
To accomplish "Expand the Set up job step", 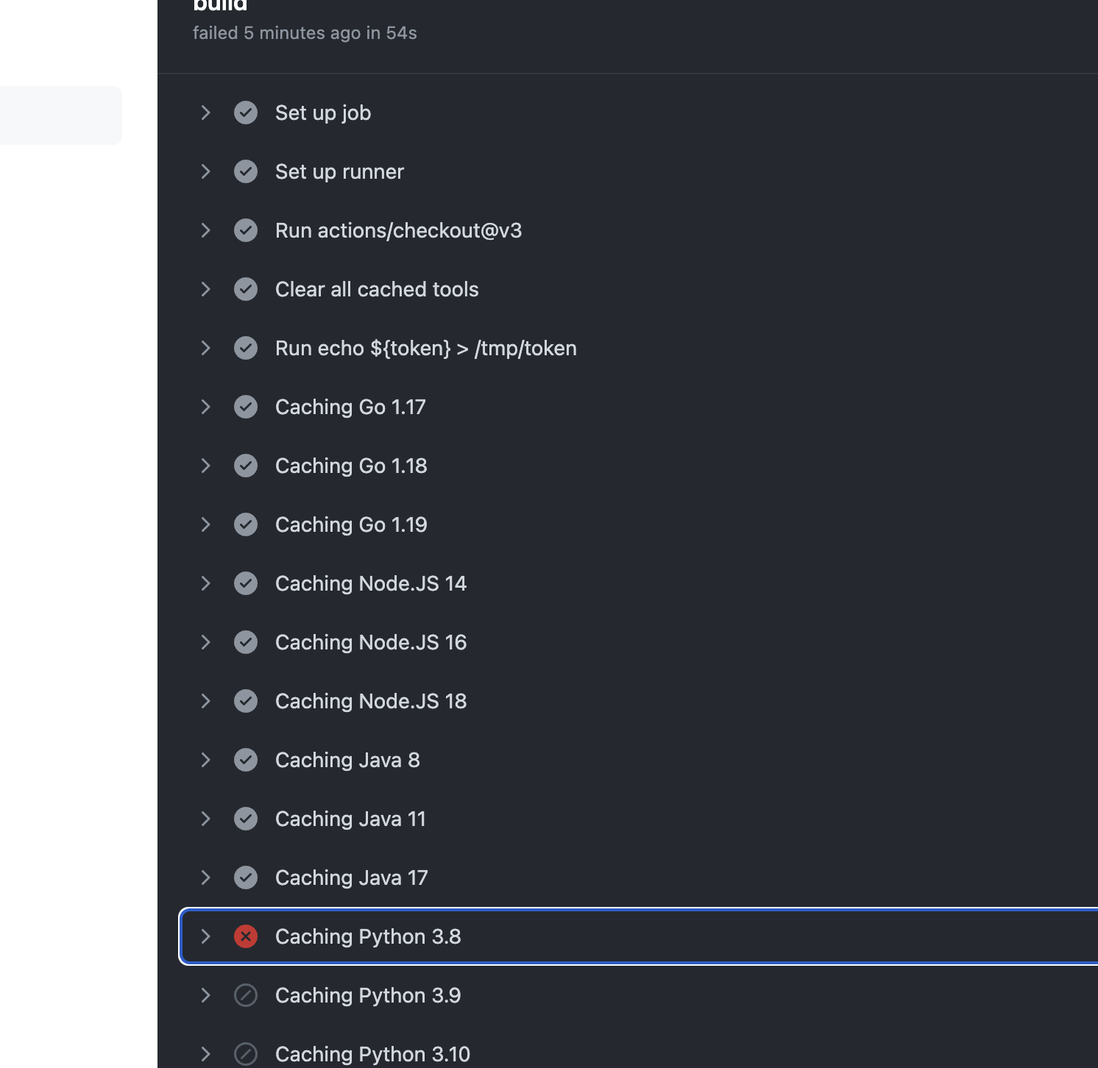I will click(205, 113).
